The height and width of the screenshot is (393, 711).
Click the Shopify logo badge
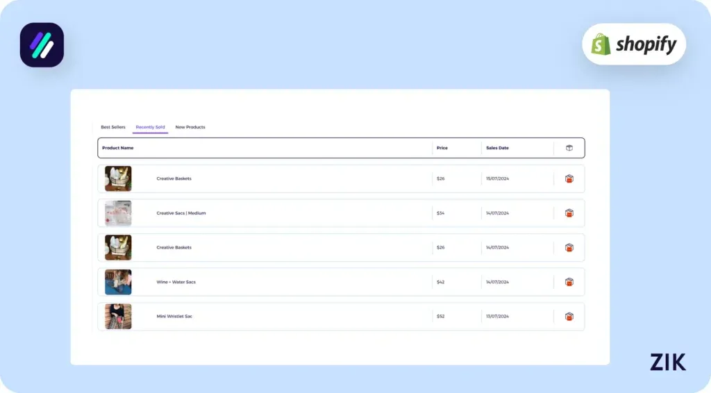coord(633,44)
